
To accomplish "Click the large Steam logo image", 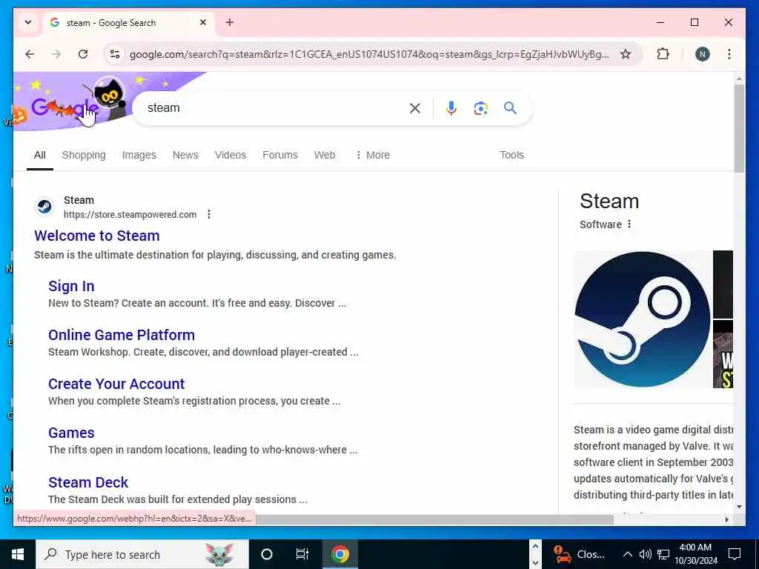I will (x=643, y=319).
